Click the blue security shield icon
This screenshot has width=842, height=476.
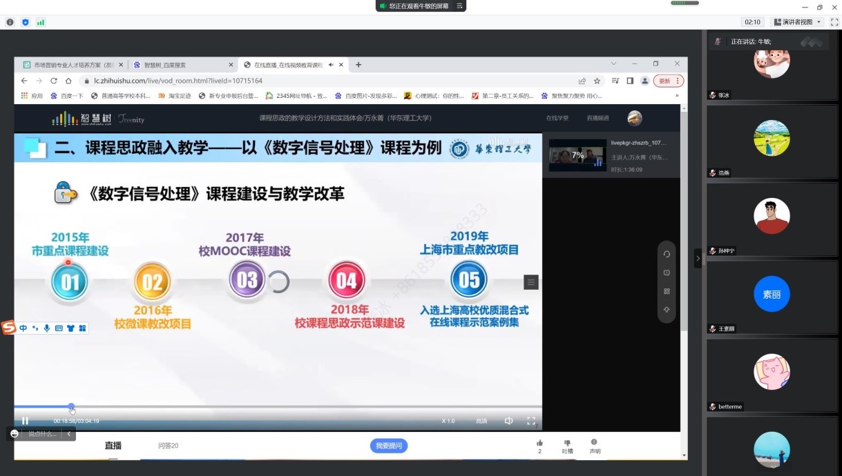click(26, 22)
